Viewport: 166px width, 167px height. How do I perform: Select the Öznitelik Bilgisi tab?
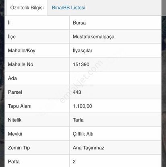point(27,8)
